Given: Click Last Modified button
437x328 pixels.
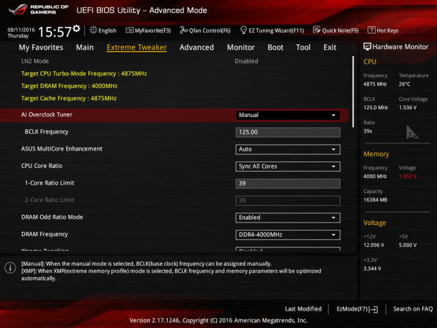Looking at the screenshot, I should (303, 309).
